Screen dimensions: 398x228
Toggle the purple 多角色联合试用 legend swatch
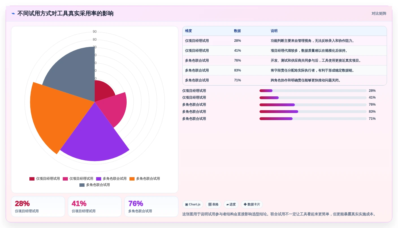coord(99,179)
